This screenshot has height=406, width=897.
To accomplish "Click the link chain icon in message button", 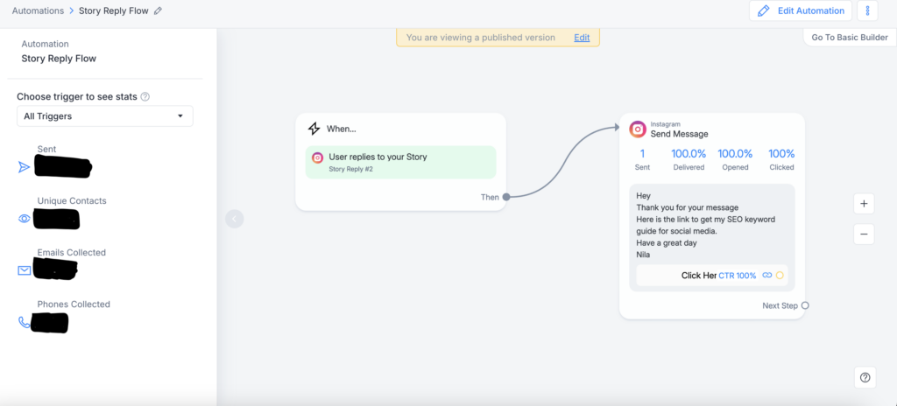I will (767, 276).
